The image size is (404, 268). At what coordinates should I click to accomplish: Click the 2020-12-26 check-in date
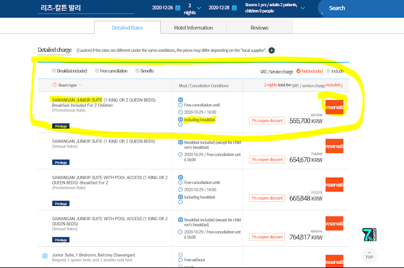point(163,7)
